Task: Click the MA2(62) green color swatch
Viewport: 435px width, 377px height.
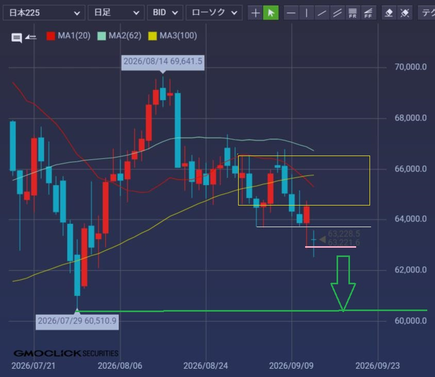Action: coord(102,36)
